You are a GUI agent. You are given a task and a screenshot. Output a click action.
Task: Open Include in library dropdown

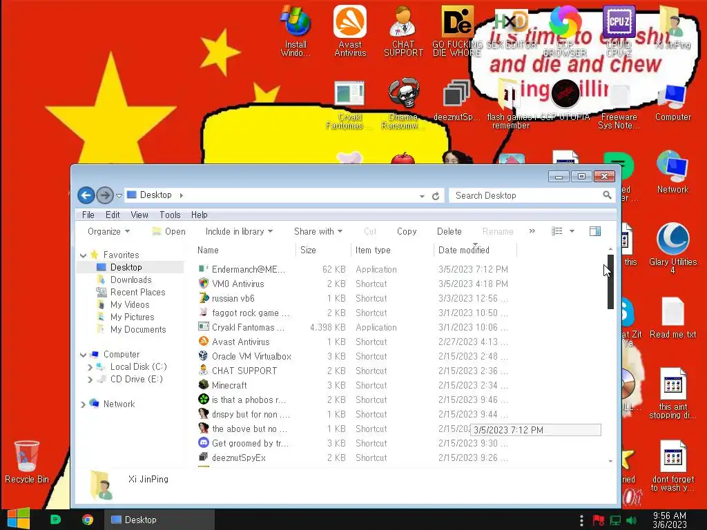[x=239, y=231]
